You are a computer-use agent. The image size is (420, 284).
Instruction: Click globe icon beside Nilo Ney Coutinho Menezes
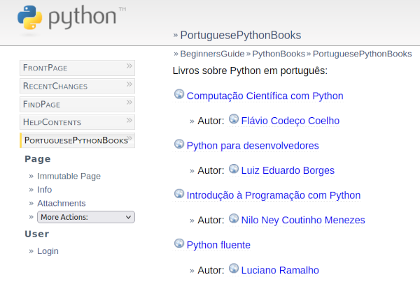tap(234, 218)
